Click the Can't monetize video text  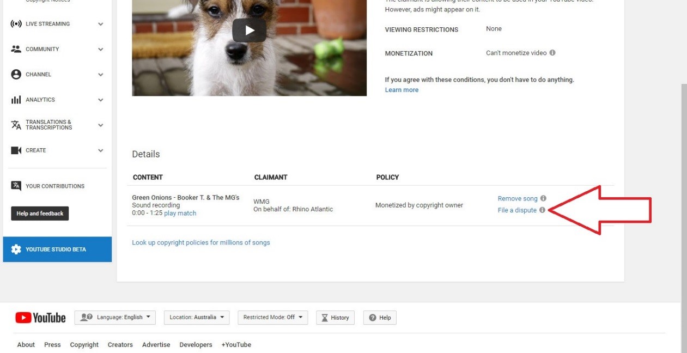click(x=516, y=53)
